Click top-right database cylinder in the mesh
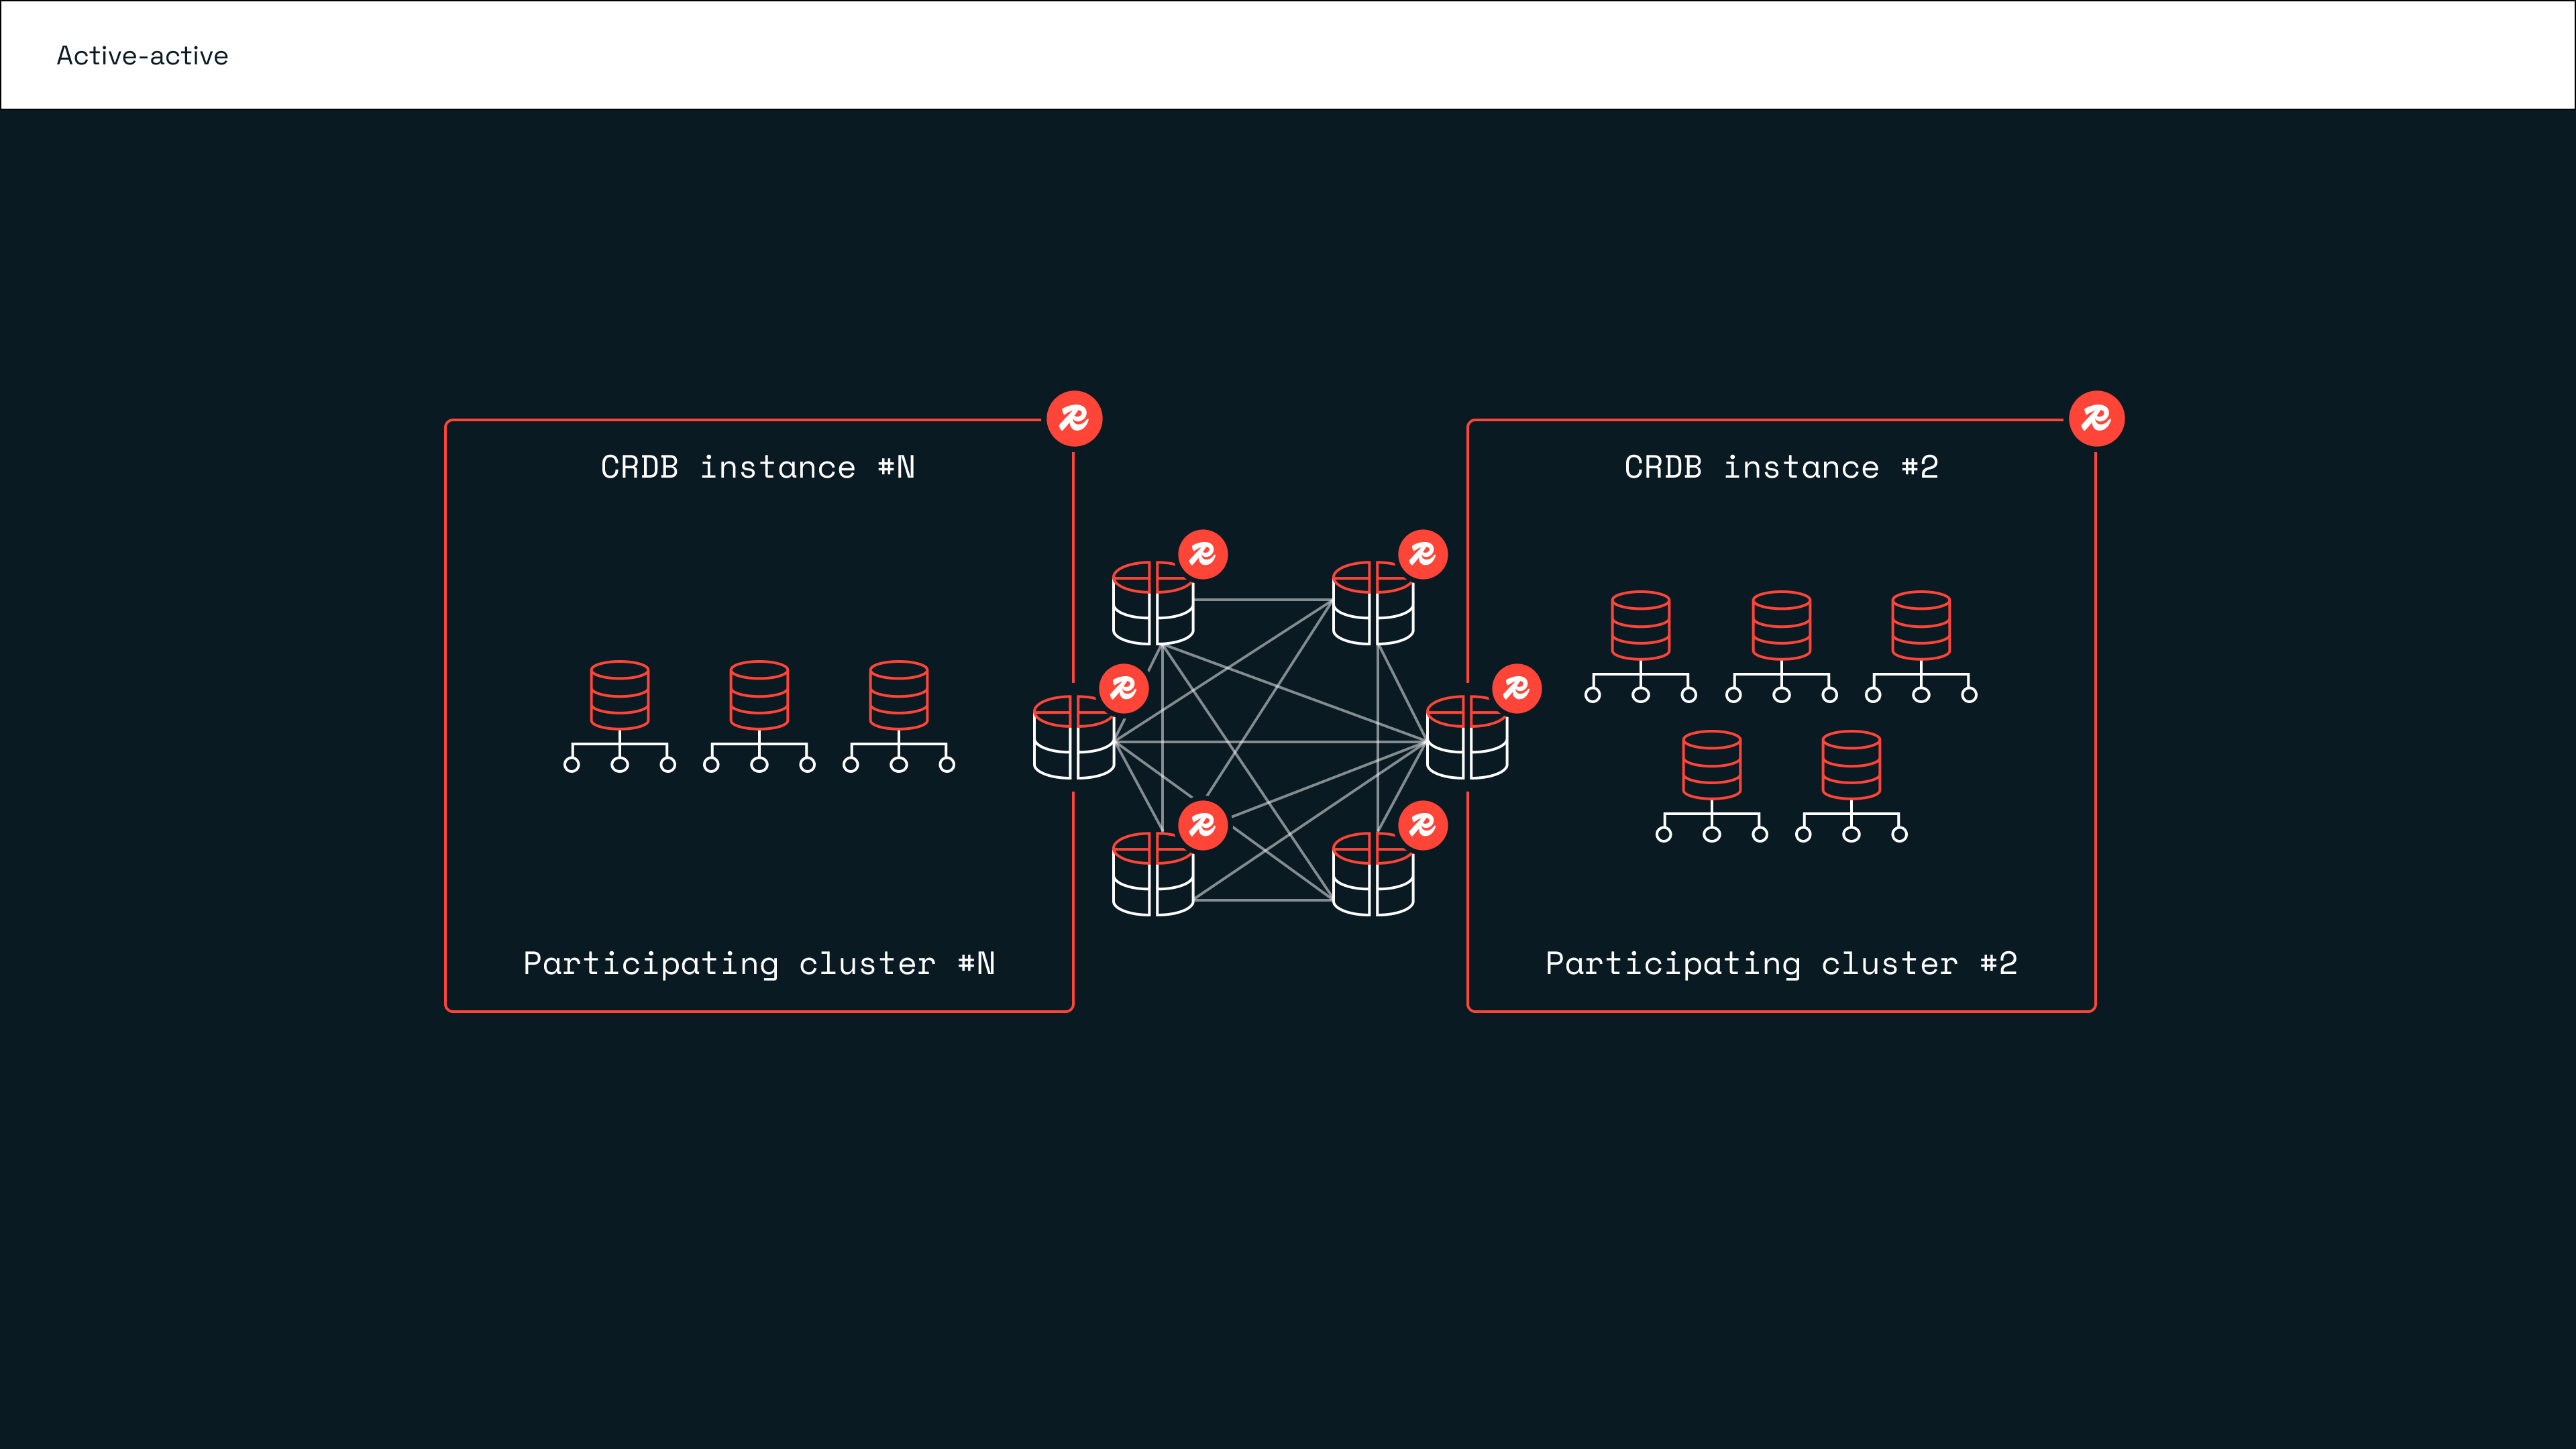 pos(1373,604)
